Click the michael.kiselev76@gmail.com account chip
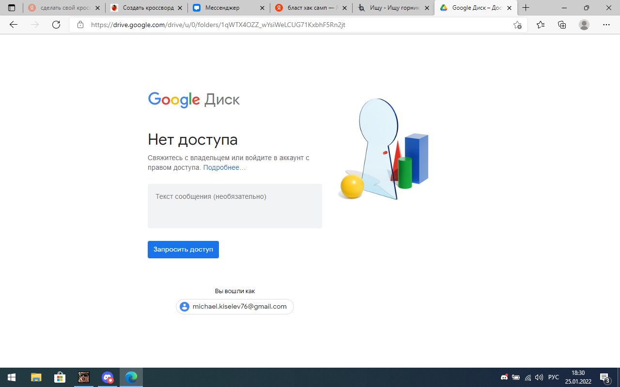Viewport: 620px width, 387px height. (x=234, y=307)
